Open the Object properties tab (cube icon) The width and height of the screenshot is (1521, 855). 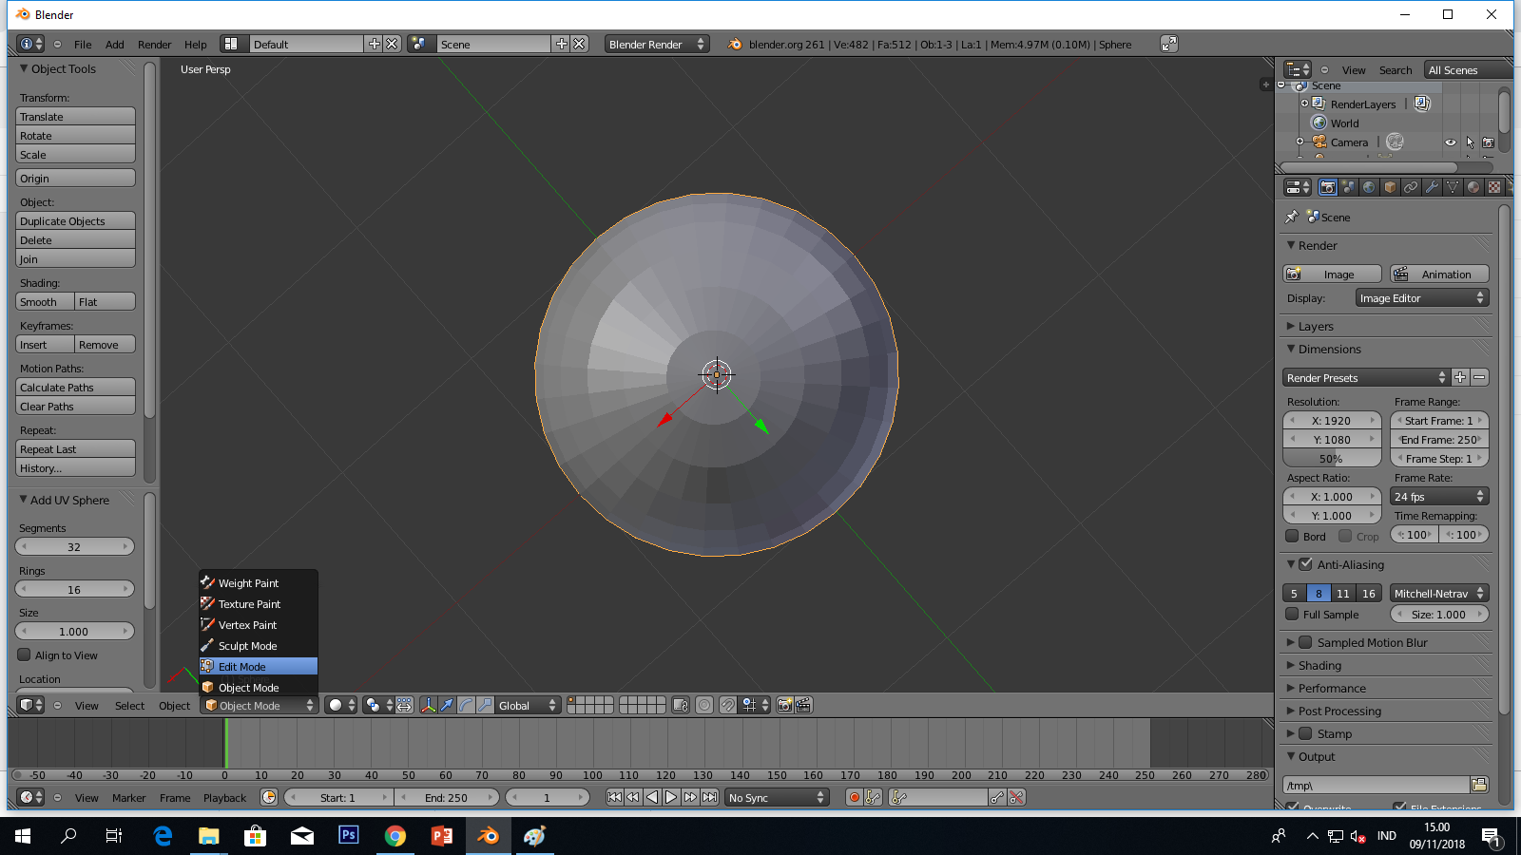(1389, 187)
